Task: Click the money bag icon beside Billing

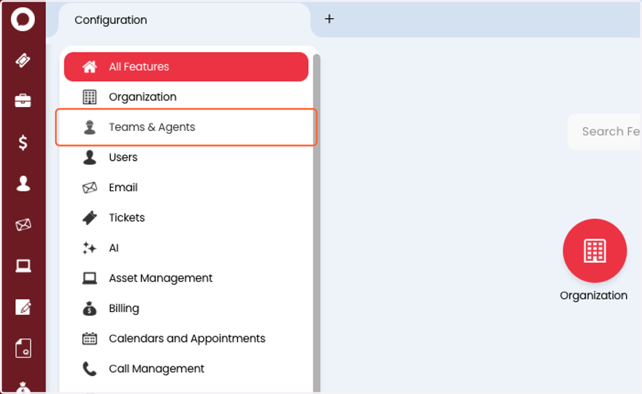Action: tap(89, 308)
